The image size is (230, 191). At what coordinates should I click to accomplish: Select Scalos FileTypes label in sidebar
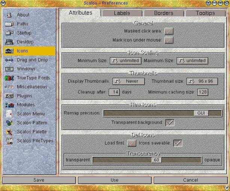click(x=35, y=141)
